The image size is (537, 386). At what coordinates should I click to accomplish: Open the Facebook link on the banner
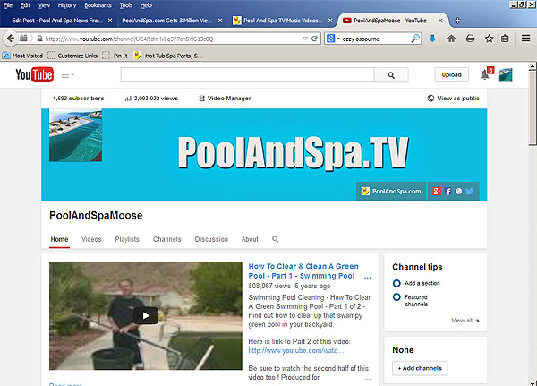(x=448, y=190)
